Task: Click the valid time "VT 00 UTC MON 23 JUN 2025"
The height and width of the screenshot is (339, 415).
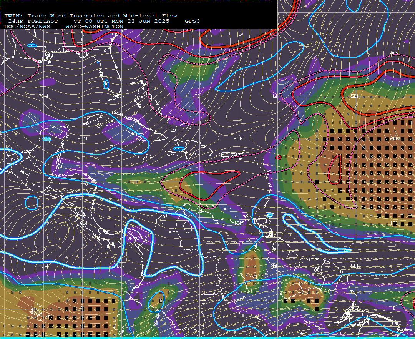Action: 121,21
